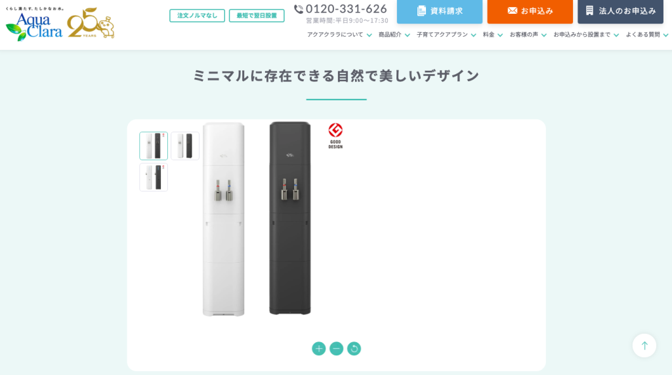
Task: Click the zoom out minus icon
Action: point(337,349)
